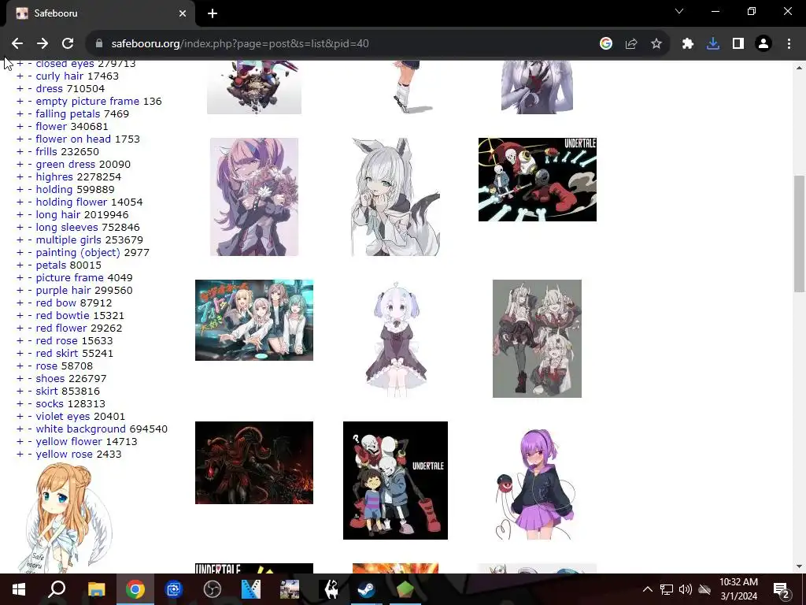Open the 'highres' tag link
Image resolution: width=806 pixels, height=605 pixels.
[54, 177]
